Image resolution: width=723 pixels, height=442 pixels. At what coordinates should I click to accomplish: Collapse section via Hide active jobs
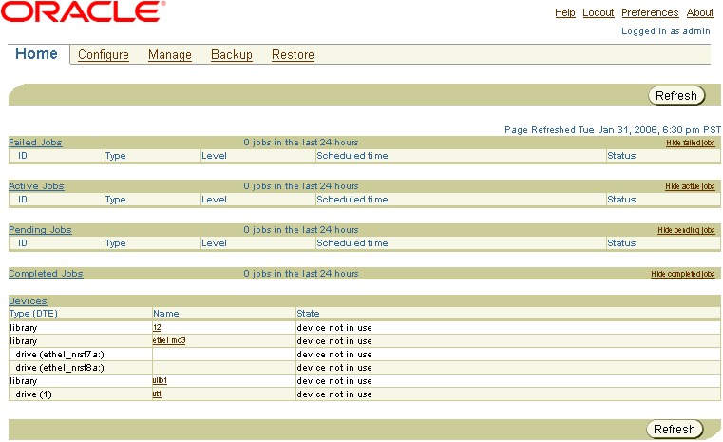point(690,186)
